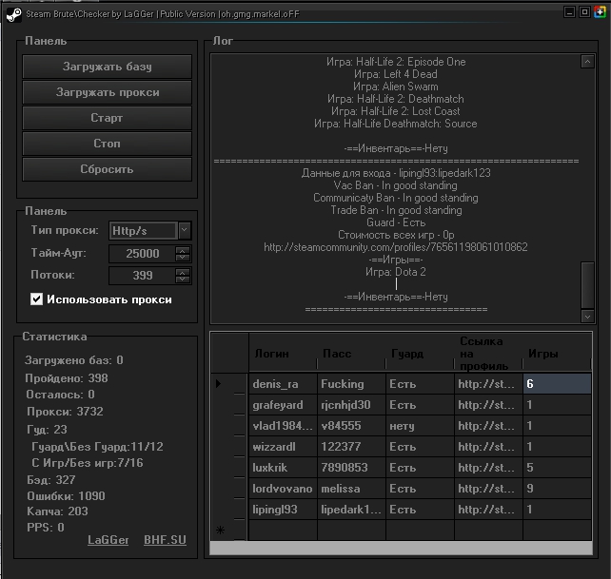Click the current-row arrow selector in the table

tap(229, 384)
